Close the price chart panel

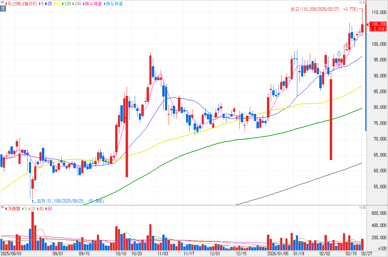(x=364, y=2)
